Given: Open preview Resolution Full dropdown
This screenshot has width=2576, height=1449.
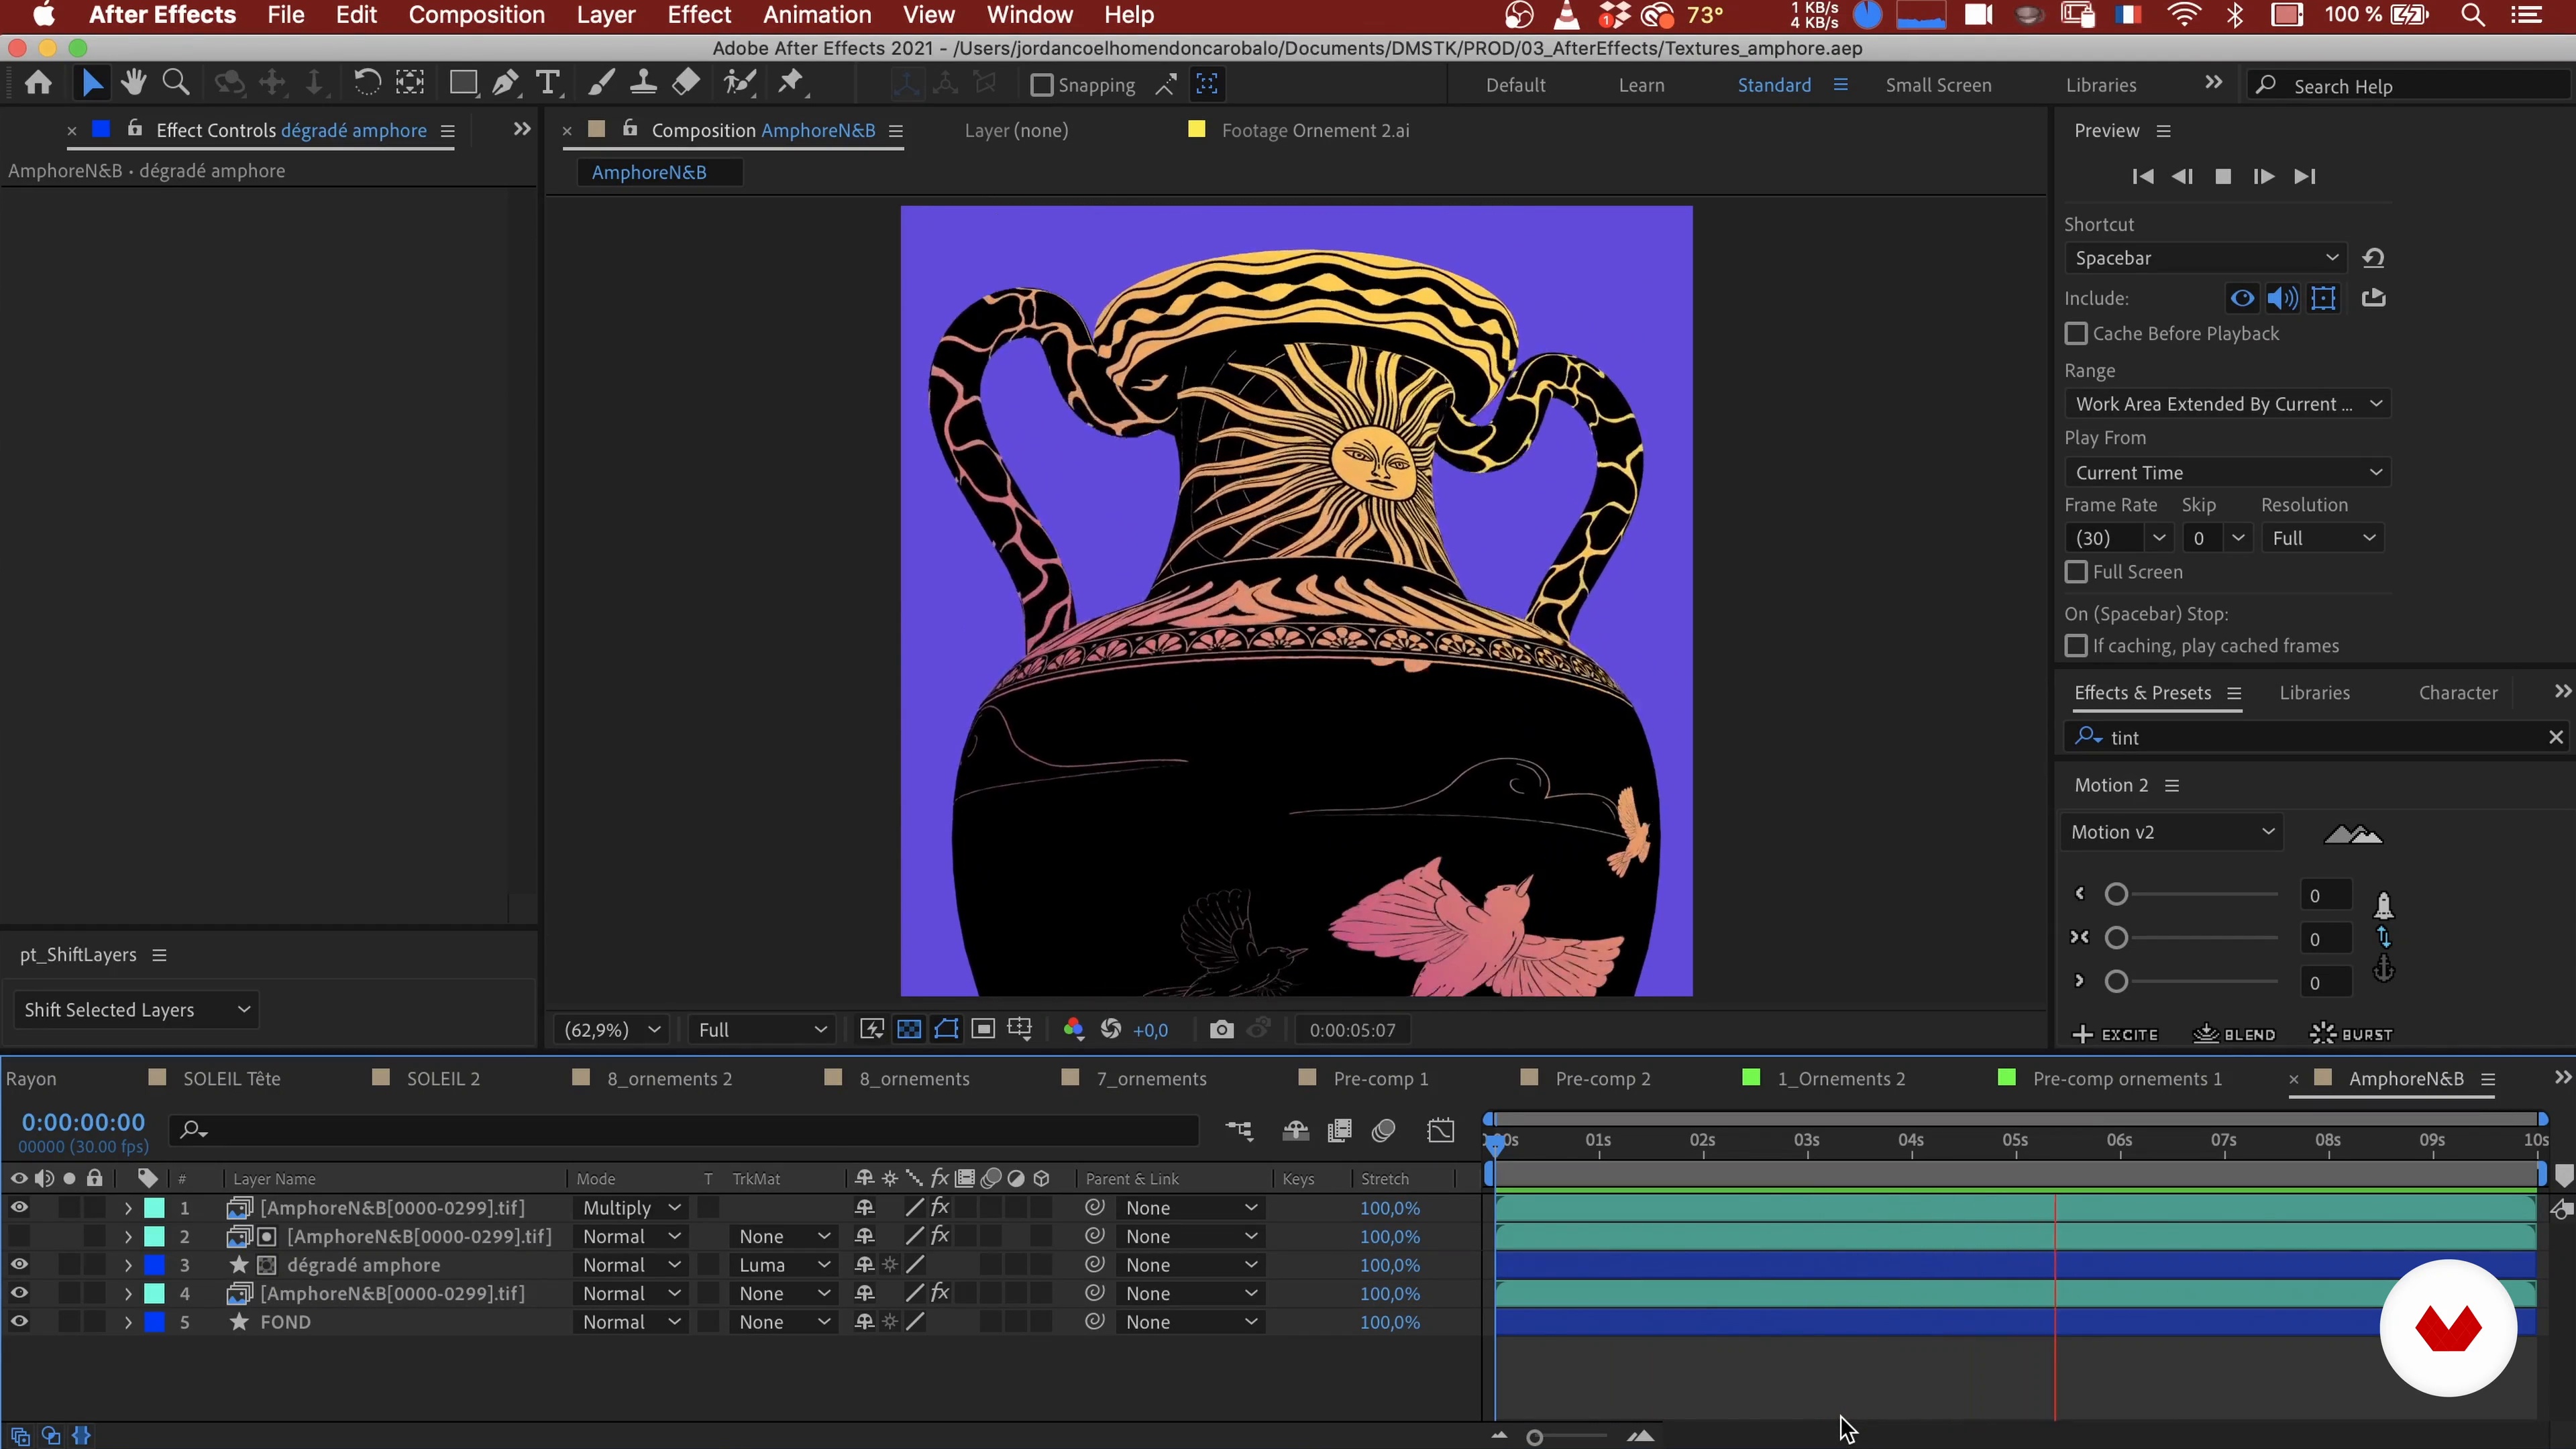Looking at the screenshot, I should (x=2322, y=538).
